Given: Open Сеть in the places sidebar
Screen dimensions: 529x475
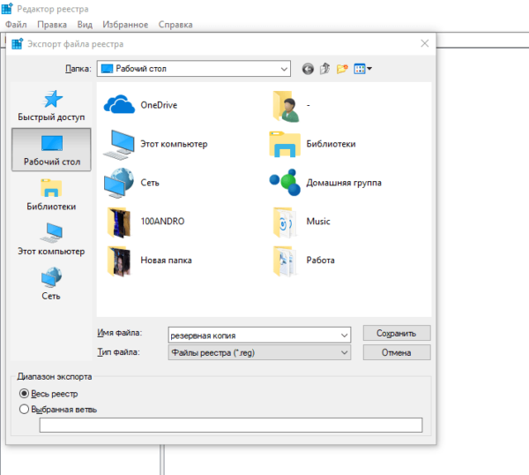Looking at the screenshot, I should (51, 284).
